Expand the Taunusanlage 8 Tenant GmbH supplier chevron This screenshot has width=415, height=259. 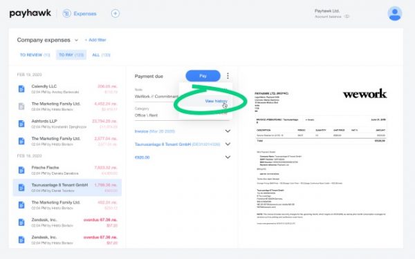pos(228,144)
